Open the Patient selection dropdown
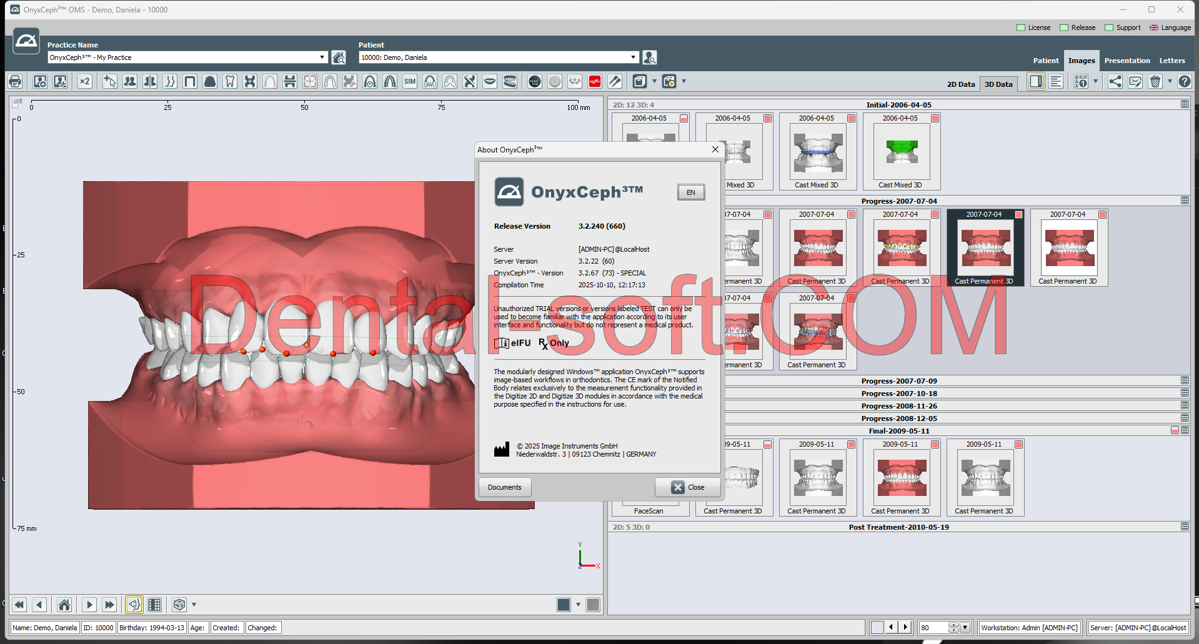The width and height of the screenshot is (1199, 644). click(x=633, y=57)
